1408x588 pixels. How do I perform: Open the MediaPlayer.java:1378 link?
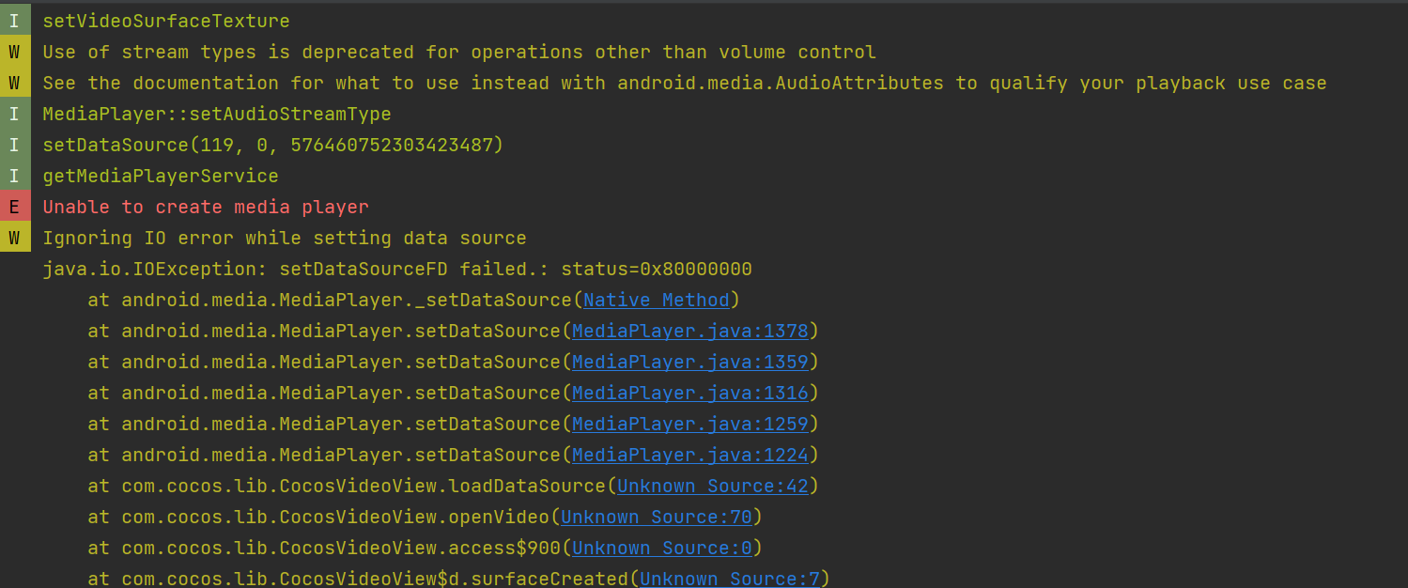pyautogui.click(x=690, y=332)
